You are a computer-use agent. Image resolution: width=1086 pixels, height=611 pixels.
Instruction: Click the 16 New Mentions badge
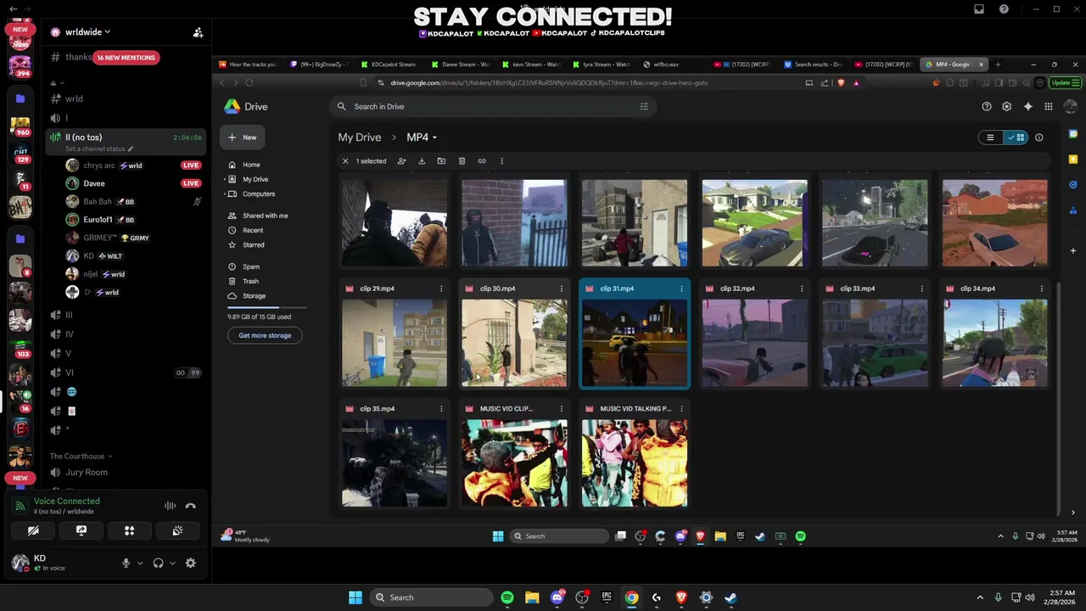126,58
